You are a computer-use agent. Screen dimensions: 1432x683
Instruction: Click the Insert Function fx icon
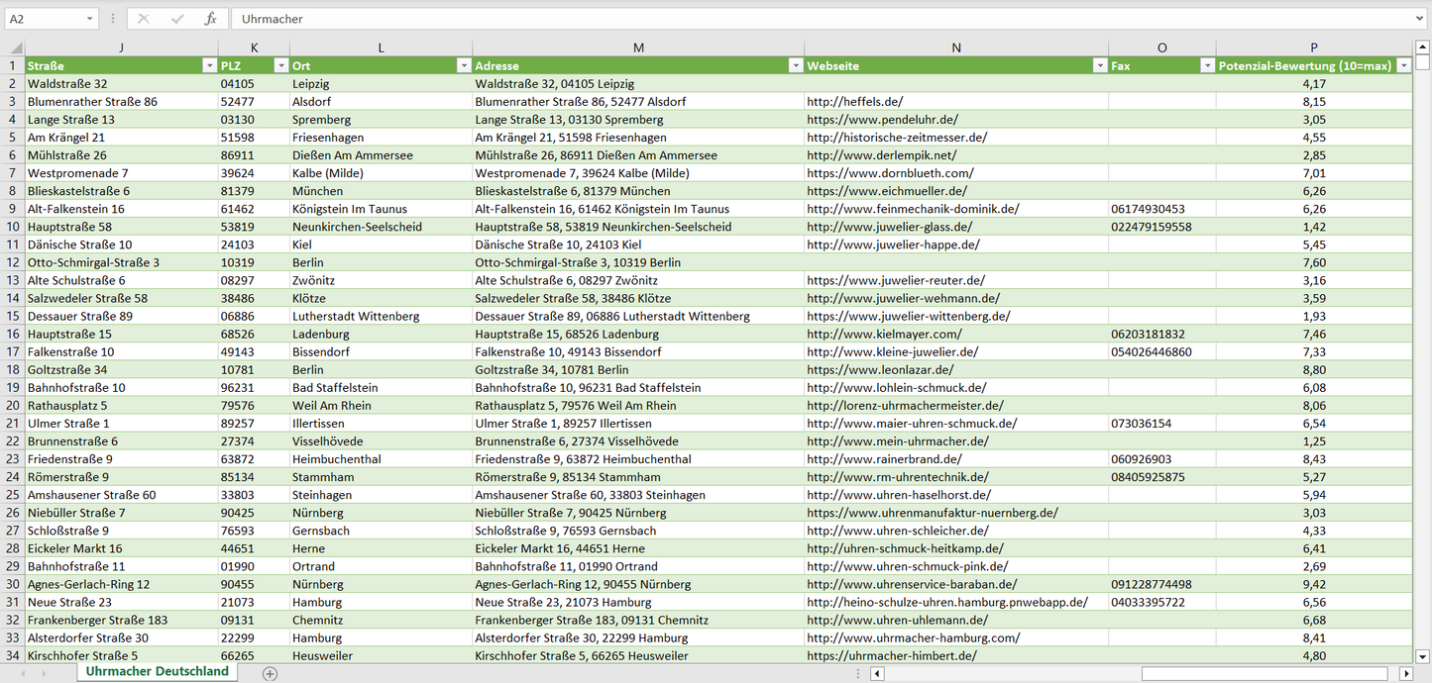[210, 19]
